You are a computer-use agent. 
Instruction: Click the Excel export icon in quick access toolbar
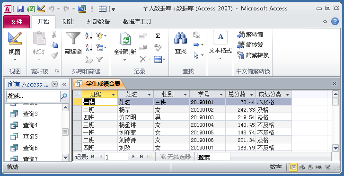pyautogui.click(x=30, y=9)
